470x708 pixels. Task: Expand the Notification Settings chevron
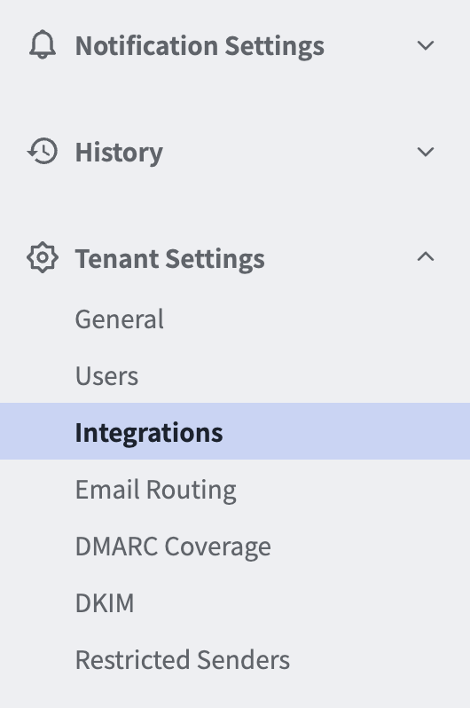426,45
